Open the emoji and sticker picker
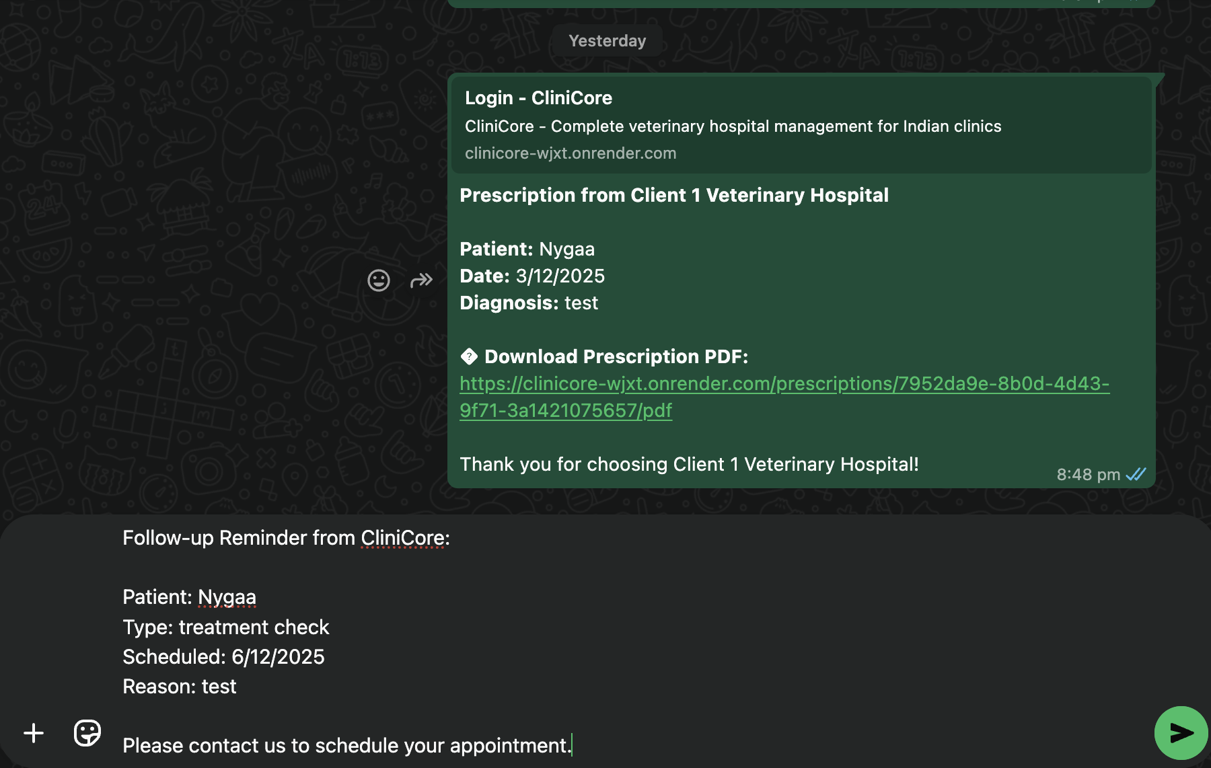The height and width of the screenshot is (768, 1211). pyautogui.click(x=85, y=734)
